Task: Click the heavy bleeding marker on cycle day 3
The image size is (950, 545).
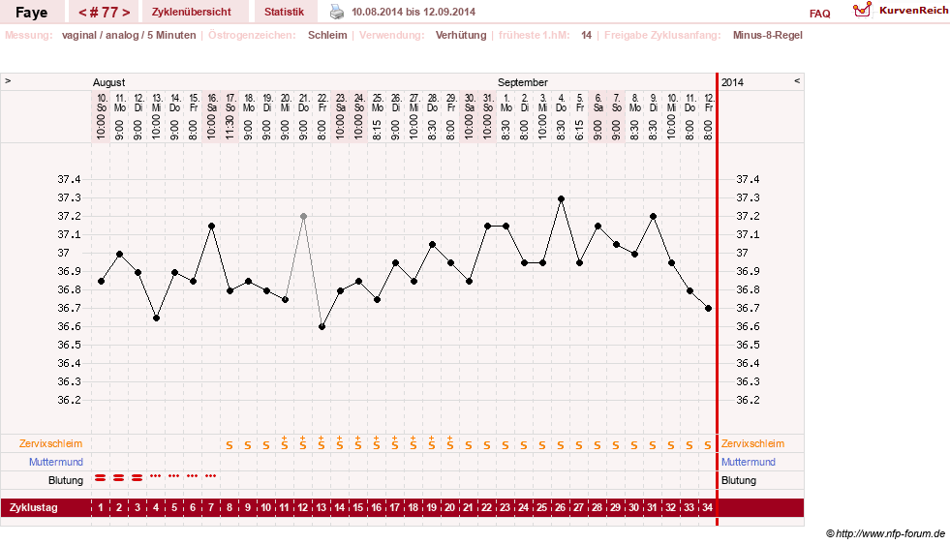Action: point(137,478)
